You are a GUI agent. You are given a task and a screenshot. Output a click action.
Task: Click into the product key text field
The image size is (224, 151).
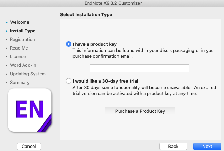coord(139,68)
